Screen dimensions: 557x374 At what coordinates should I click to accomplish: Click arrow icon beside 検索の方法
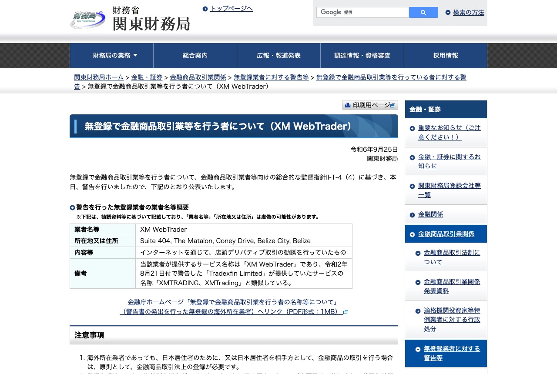click(x=448, y=12)
